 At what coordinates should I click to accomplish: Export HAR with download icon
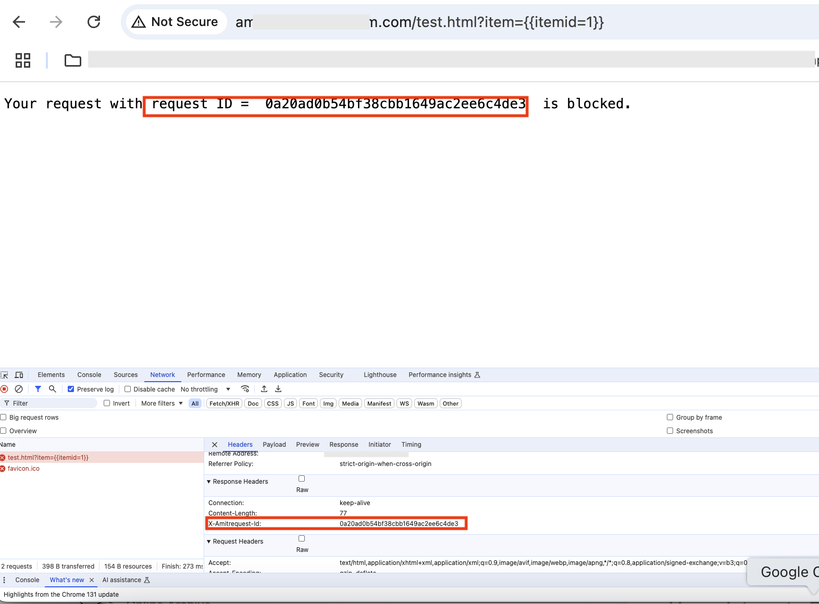tap(278, 389)
